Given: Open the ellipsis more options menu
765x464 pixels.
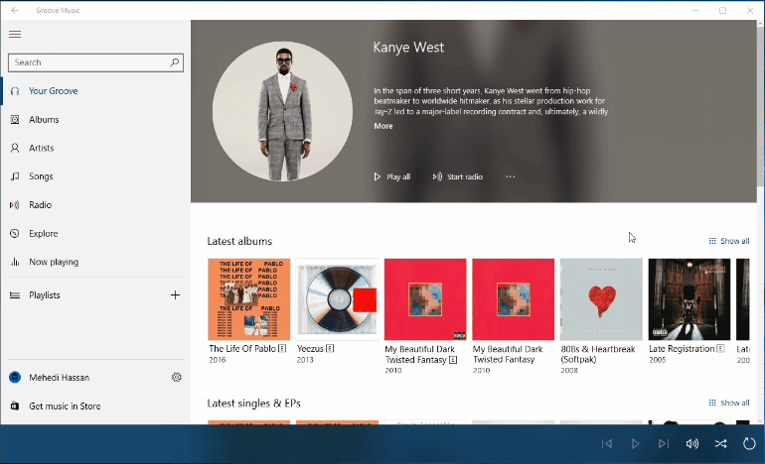Looking at the screenshot, I should (511, 176).
